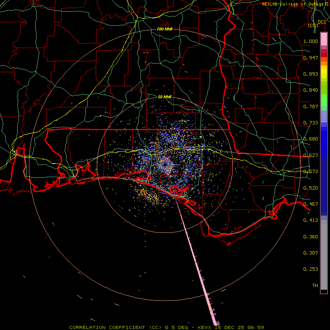The height and width of the screenshot is (330, 330).
Task: Click the 100 NMI range ring label
Action: [x=165, y=29]
